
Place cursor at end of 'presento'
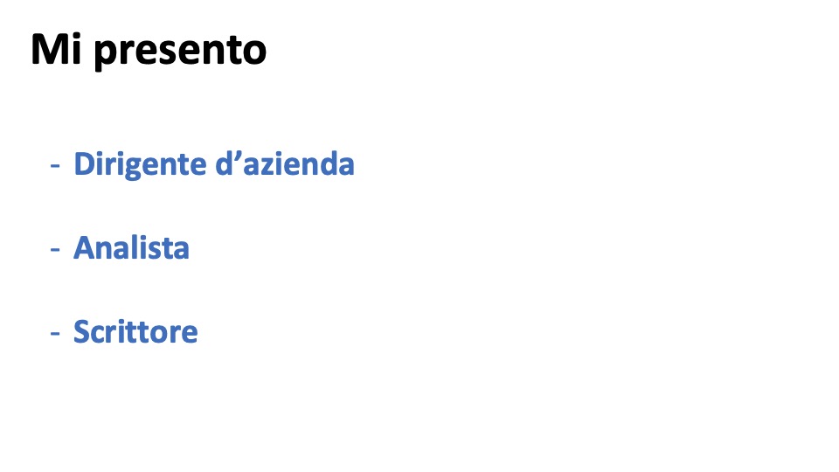tap(267, 51)
